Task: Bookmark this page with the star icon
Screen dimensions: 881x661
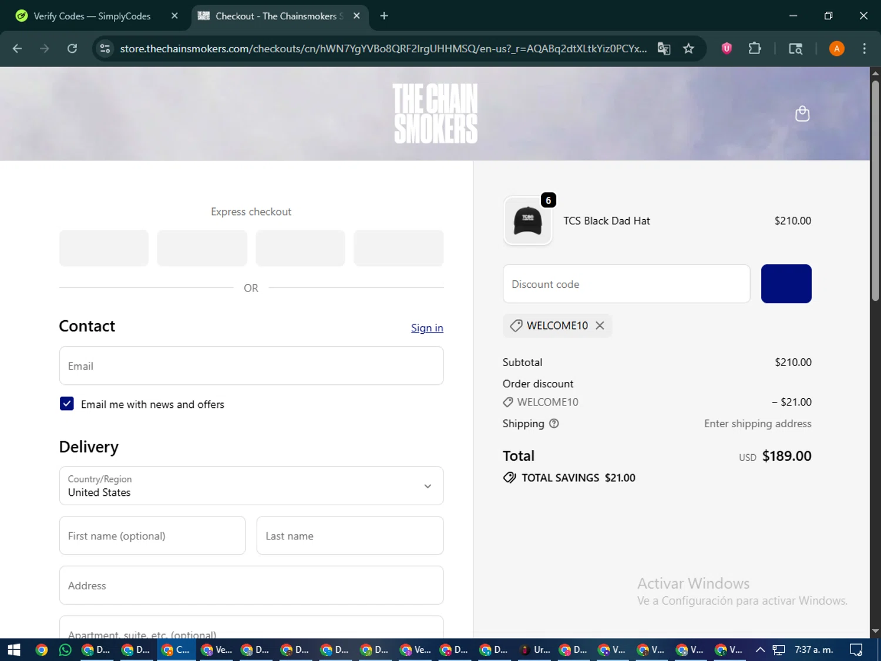Action: [688, 49]
